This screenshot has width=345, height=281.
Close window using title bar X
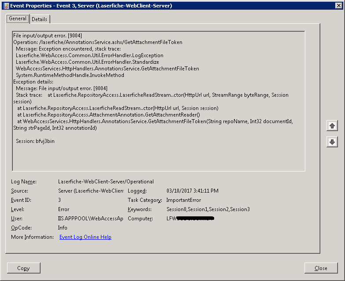point(339,5)
